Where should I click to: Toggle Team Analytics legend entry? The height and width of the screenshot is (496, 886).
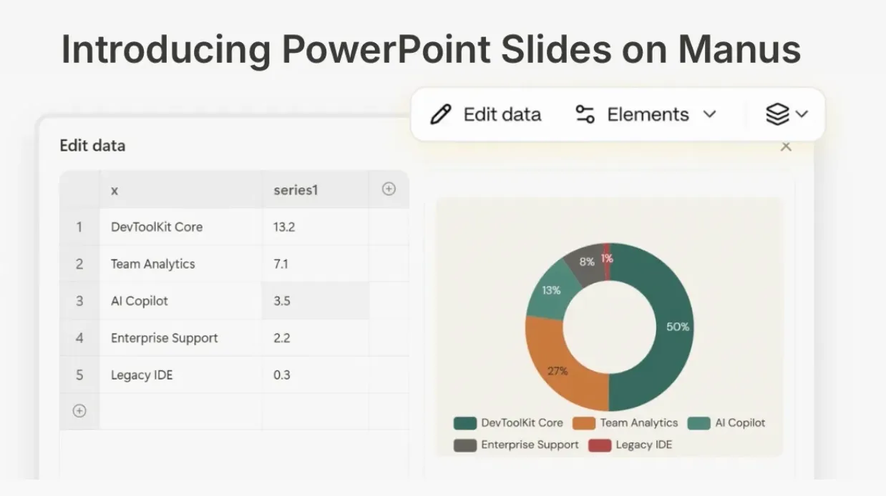click(x=625, y=423)
